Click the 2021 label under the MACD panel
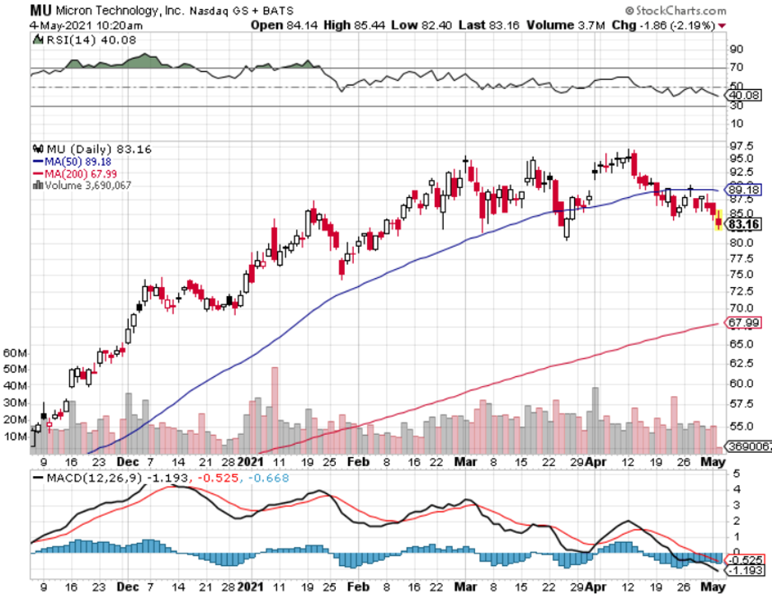The image size is (772, 594). click(x=251, y=587)
